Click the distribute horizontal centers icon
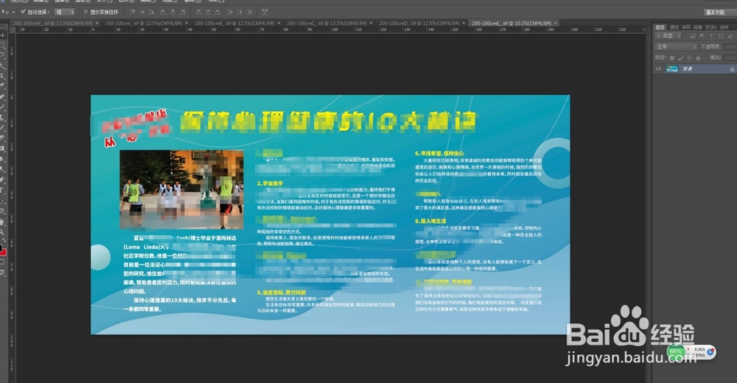The width and height of the screenshot is (737, 383). pyautogui.click(x=240, y=12)
